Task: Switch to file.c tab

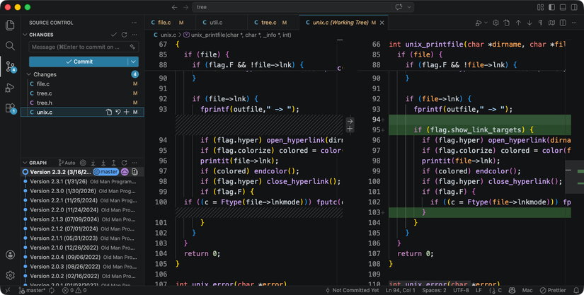Action: (x=169, y=23)
